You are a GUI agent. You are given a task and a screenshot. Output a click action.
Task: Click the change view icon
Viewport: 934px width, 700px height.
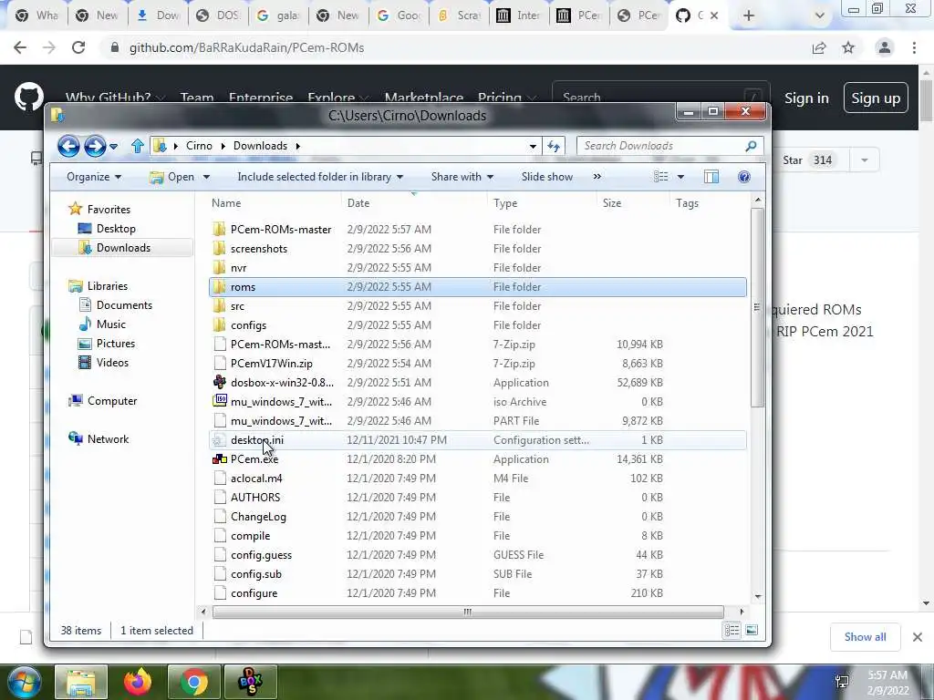click(660, 177)
